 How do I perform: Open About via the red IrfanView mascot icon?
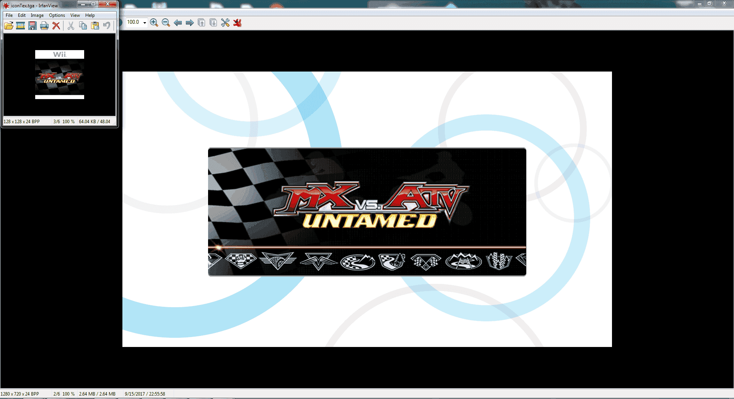click(238, 23)
